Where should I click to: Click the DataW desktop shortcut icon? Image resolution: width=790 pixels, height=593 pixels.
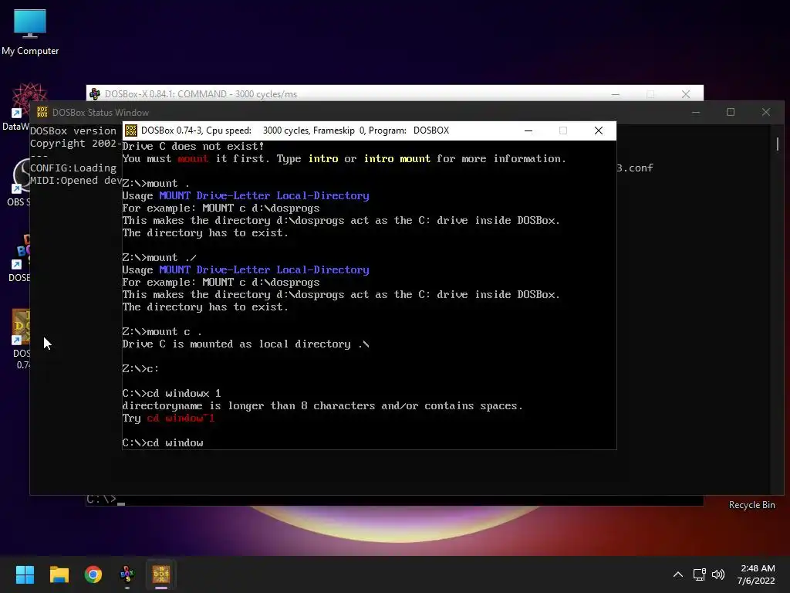click(15, 107)
